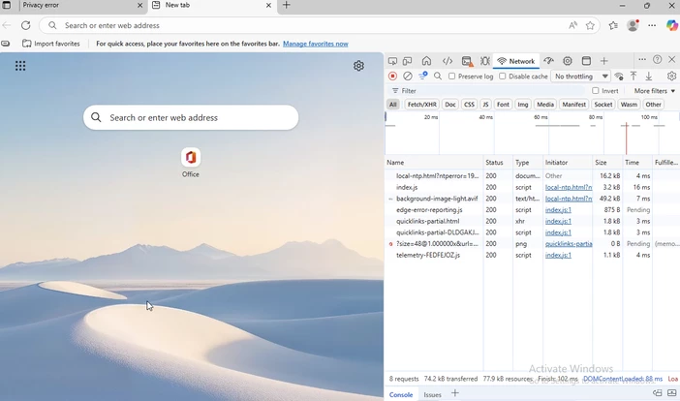Open network Search magnifier in DevTools
This screenshot has width=680, height=401.
tap(438, 77)
